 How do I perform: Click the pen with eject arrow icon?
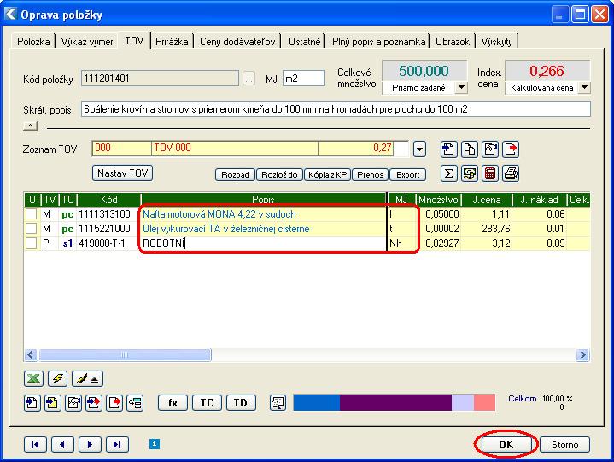(87, 378)
